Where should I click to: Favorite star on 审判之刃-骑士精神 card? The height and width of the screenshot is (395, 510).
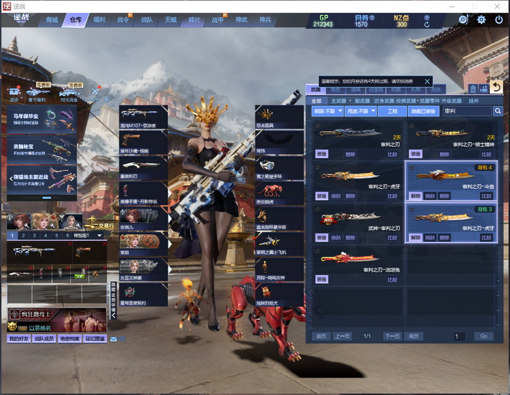tap(412, 126)
